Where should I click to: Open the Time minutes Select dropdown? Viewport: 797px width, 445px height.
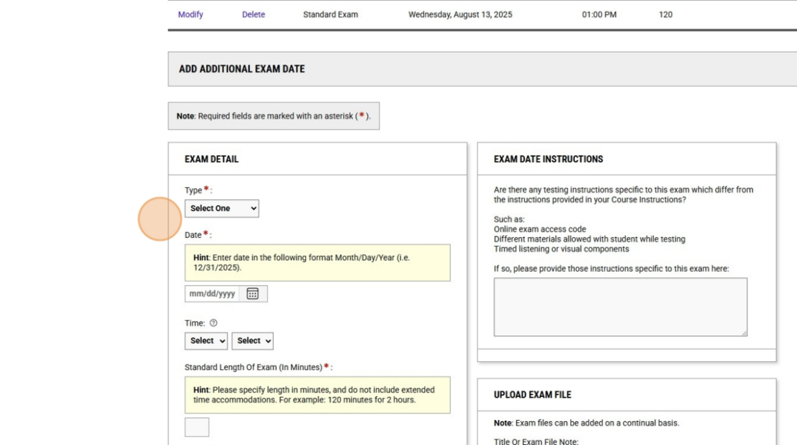click(x=252, y=341)
